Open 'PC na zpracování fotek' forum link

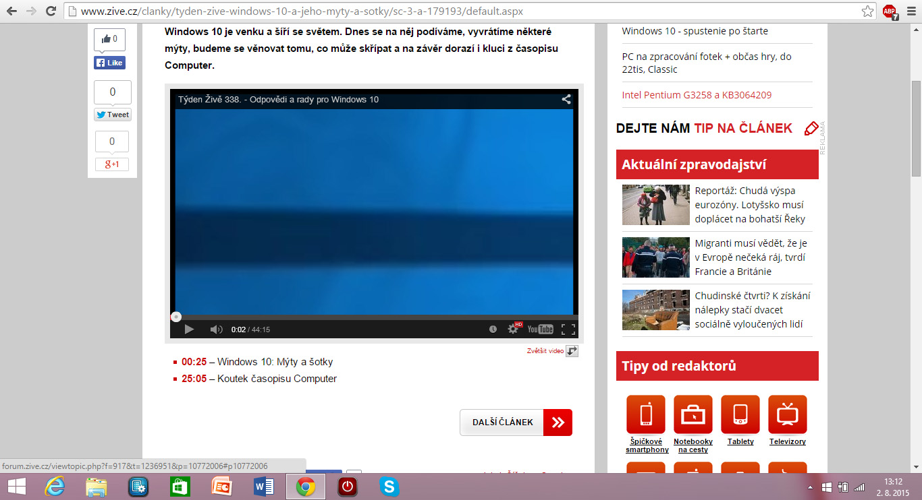coord(707,63)
